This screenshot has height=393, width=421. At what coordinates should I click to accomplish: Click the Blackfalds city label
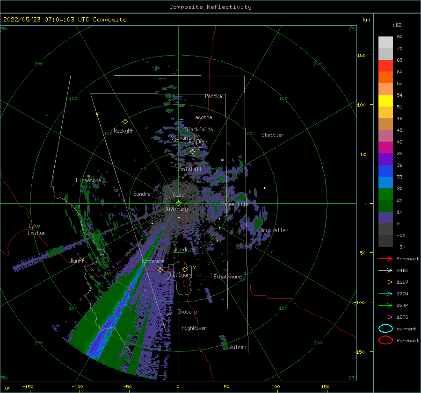[x=199, y=129]
